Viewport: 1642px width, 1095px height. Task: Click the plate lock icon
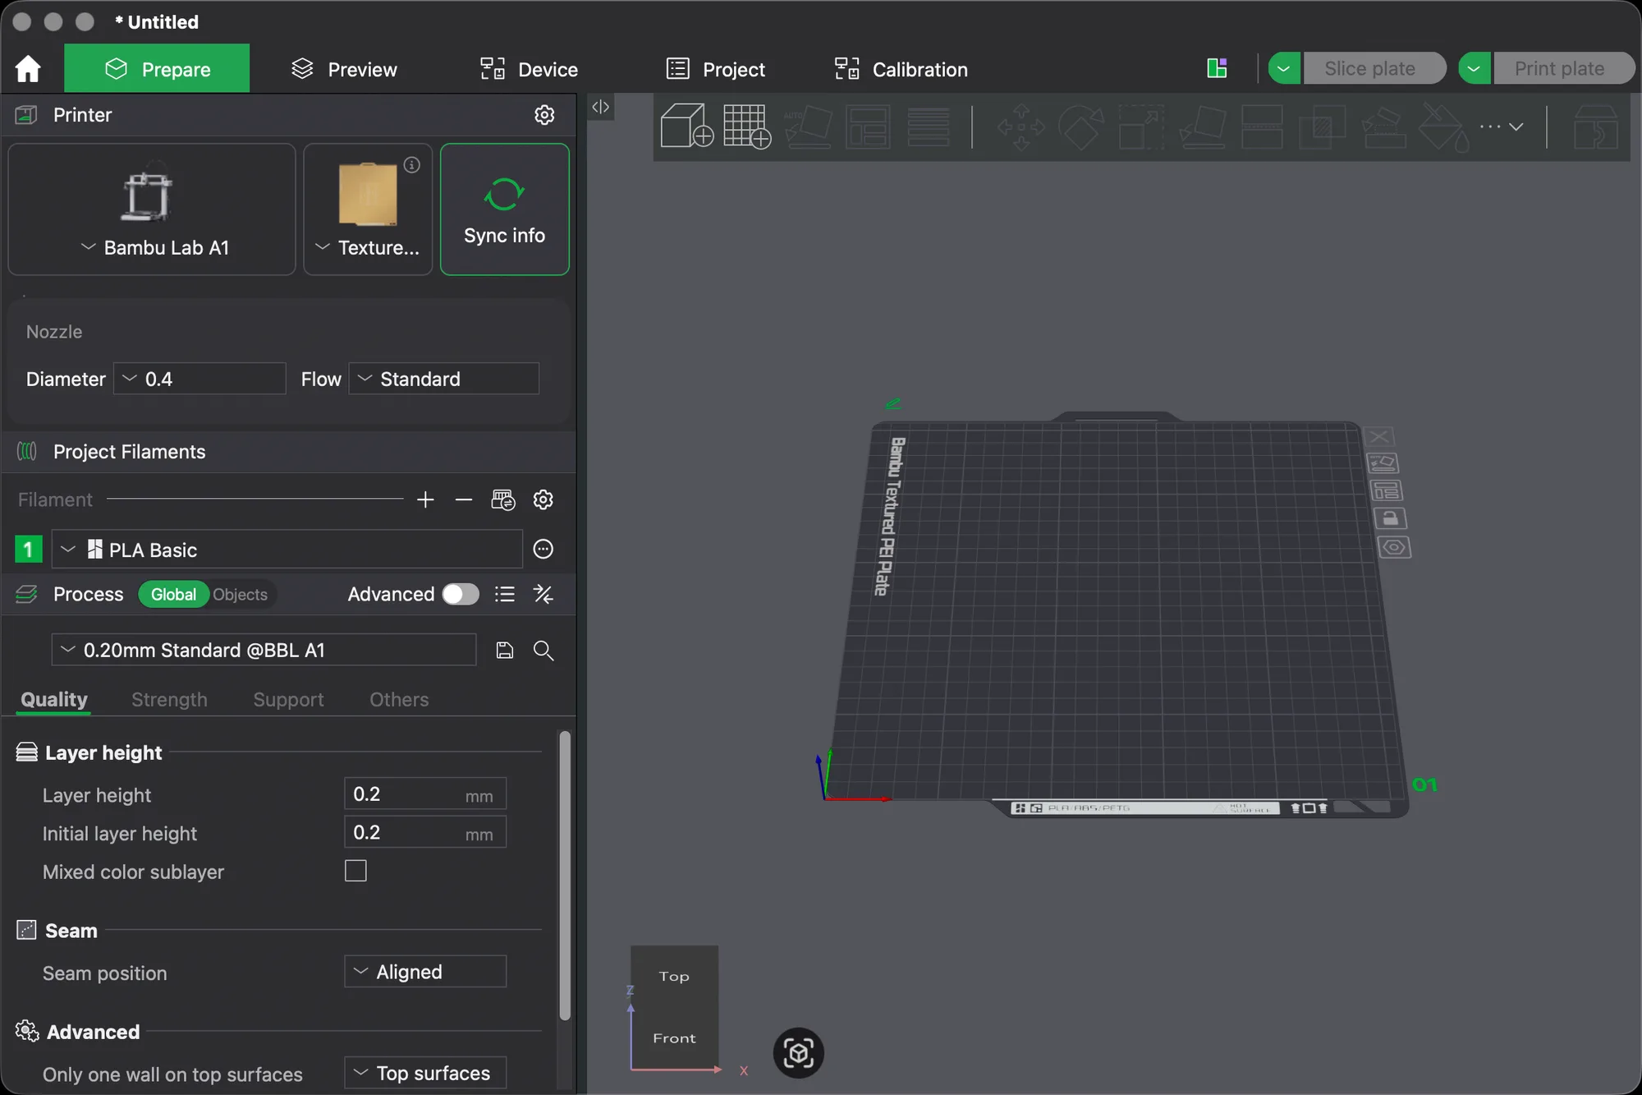point(1390,518)
